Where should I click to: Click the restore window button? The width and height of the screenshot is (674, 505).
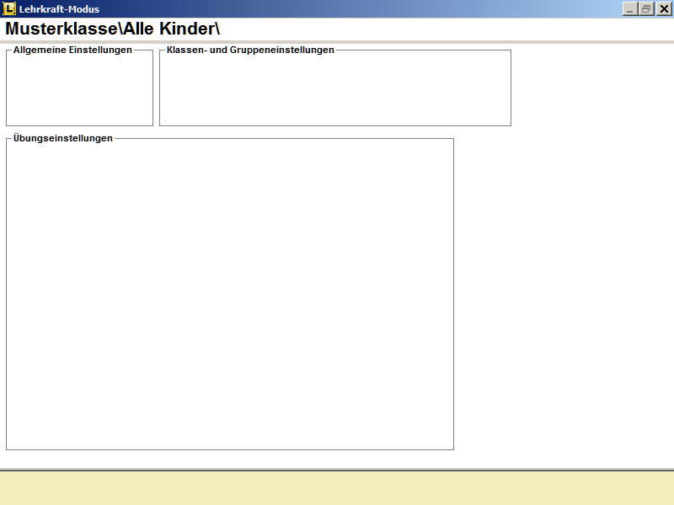point(646,8)
